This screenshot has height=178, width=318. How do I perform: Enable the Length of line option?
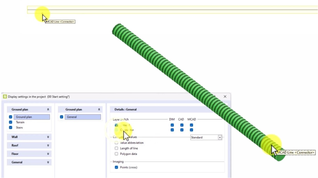(x=116, y=148)
